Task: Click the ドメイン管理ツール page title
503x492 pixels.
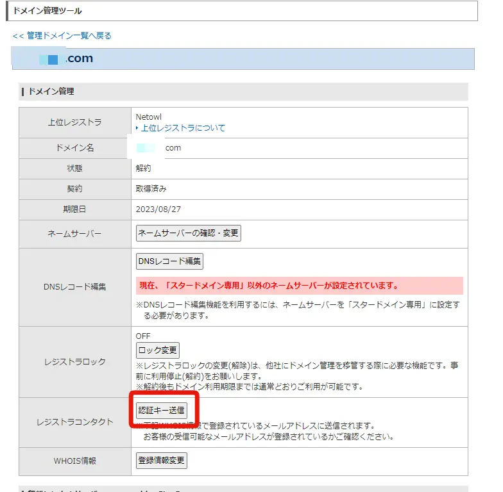Action: pyautogui.click(x=48, y=11)
